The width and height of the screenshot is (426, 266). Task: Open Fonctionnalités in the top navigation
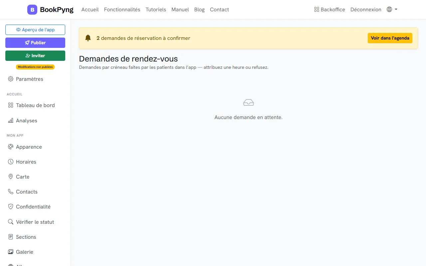tap(122, 10)
